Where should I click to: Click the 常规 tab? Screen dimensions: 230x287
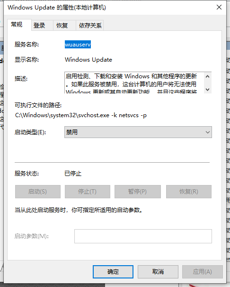tap(17, 25)
